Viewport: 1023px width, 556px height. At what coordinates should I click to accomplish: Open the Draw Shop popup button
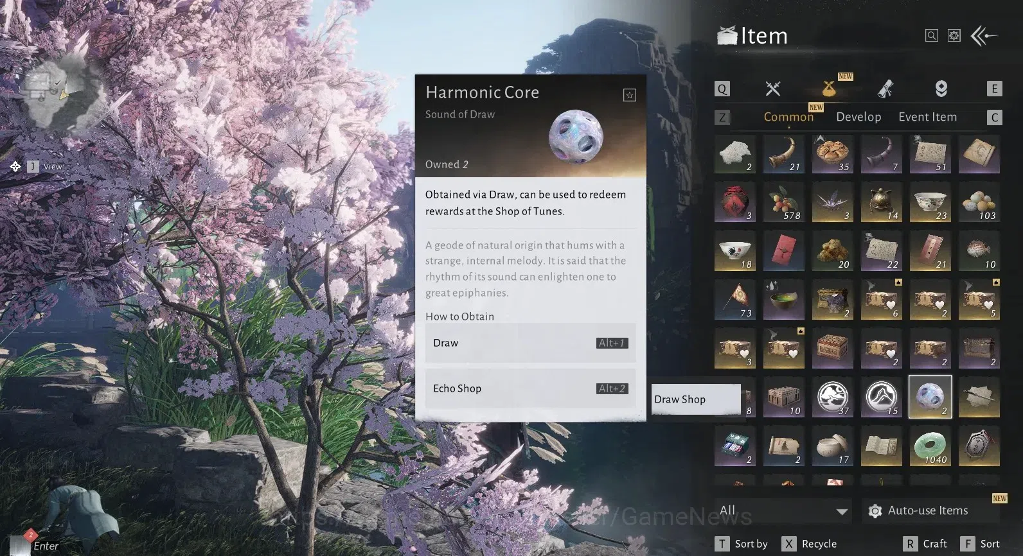tap(696, 399)
